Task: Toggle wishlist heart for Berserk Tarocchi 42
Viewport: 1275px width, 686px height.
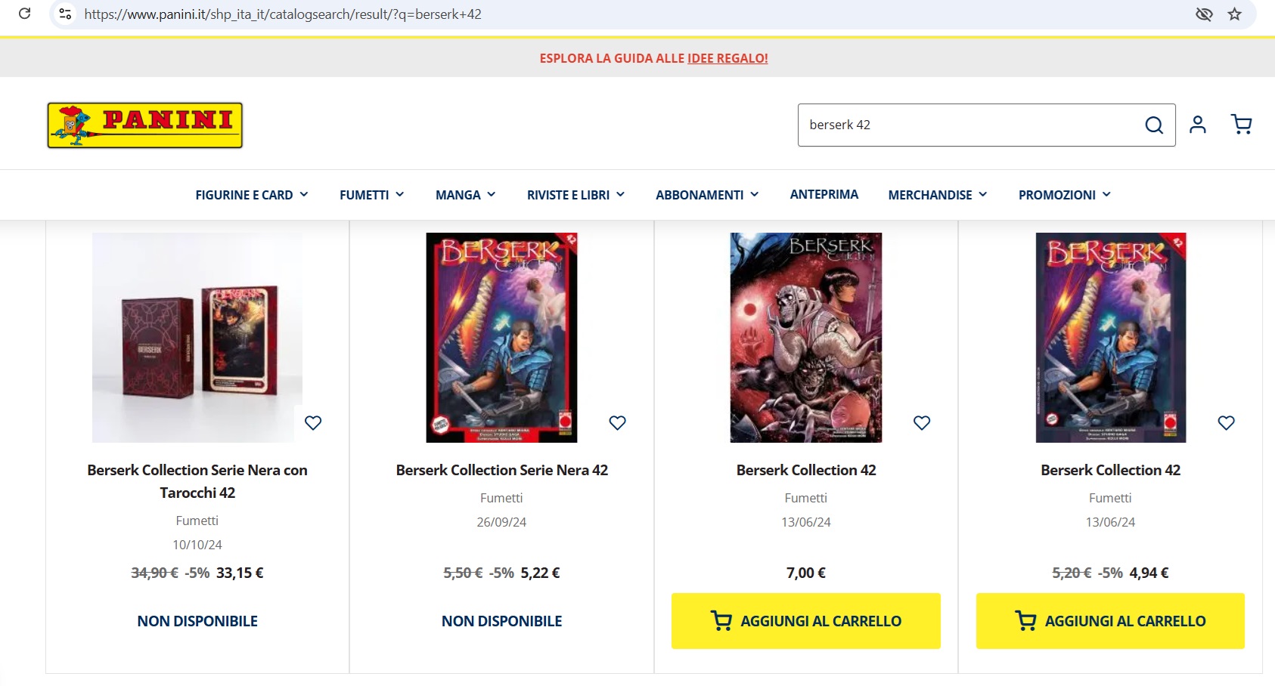Action: pyautogui.click(x=313, y=423)
